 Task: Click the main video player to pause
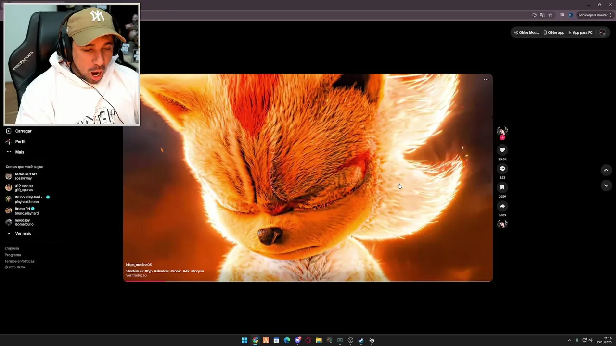(308, 177)
